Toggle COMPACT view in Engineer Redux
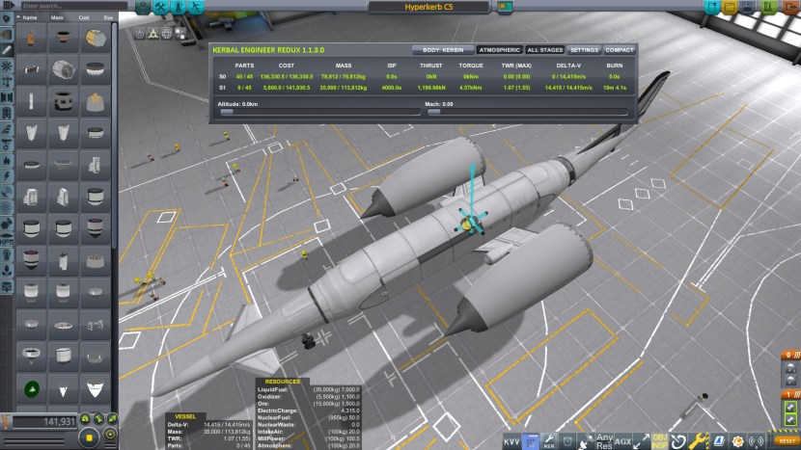801x450 pixels. (619, 49)
